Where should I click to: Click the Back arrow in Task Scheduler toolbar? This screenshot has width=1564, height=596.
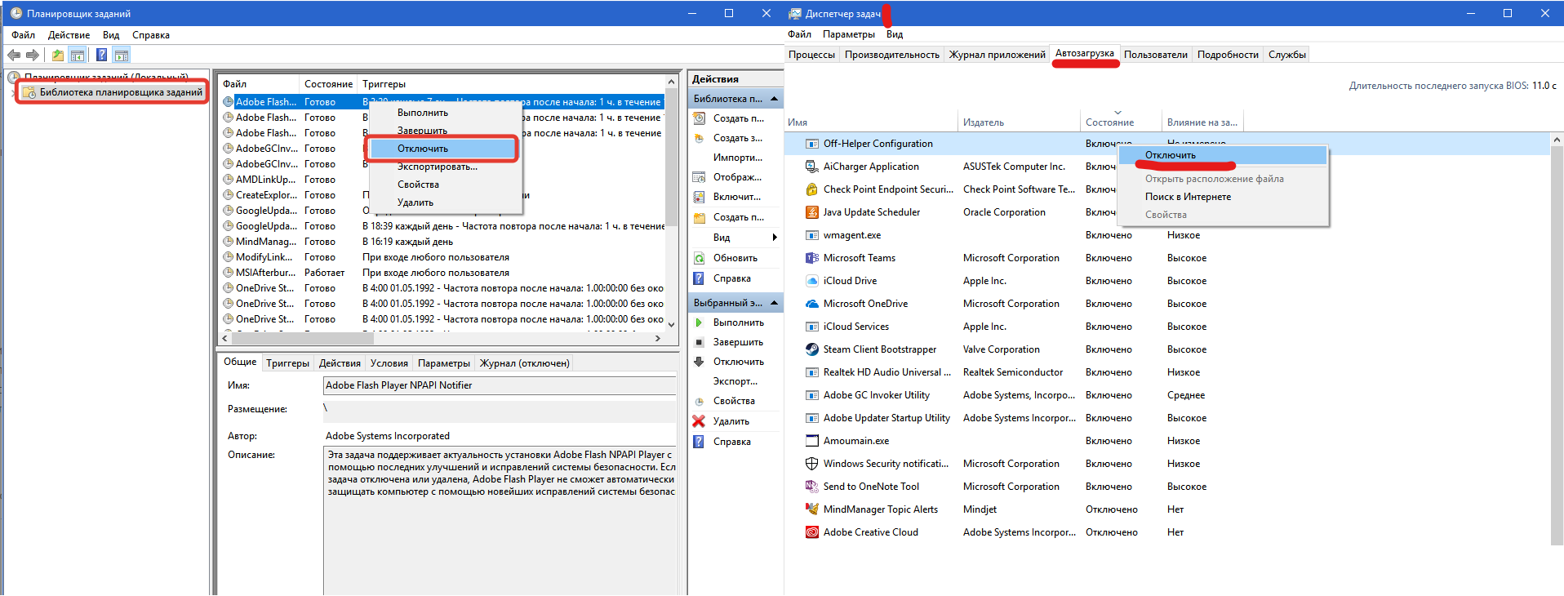pyautogui.click(x=14, y=55)
